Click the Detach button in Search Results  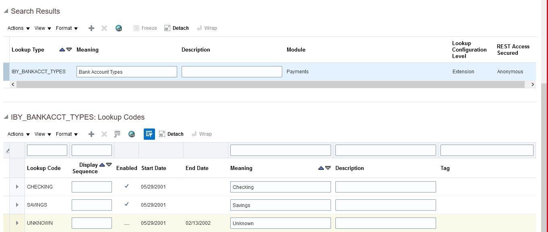[x=176, y=28]
